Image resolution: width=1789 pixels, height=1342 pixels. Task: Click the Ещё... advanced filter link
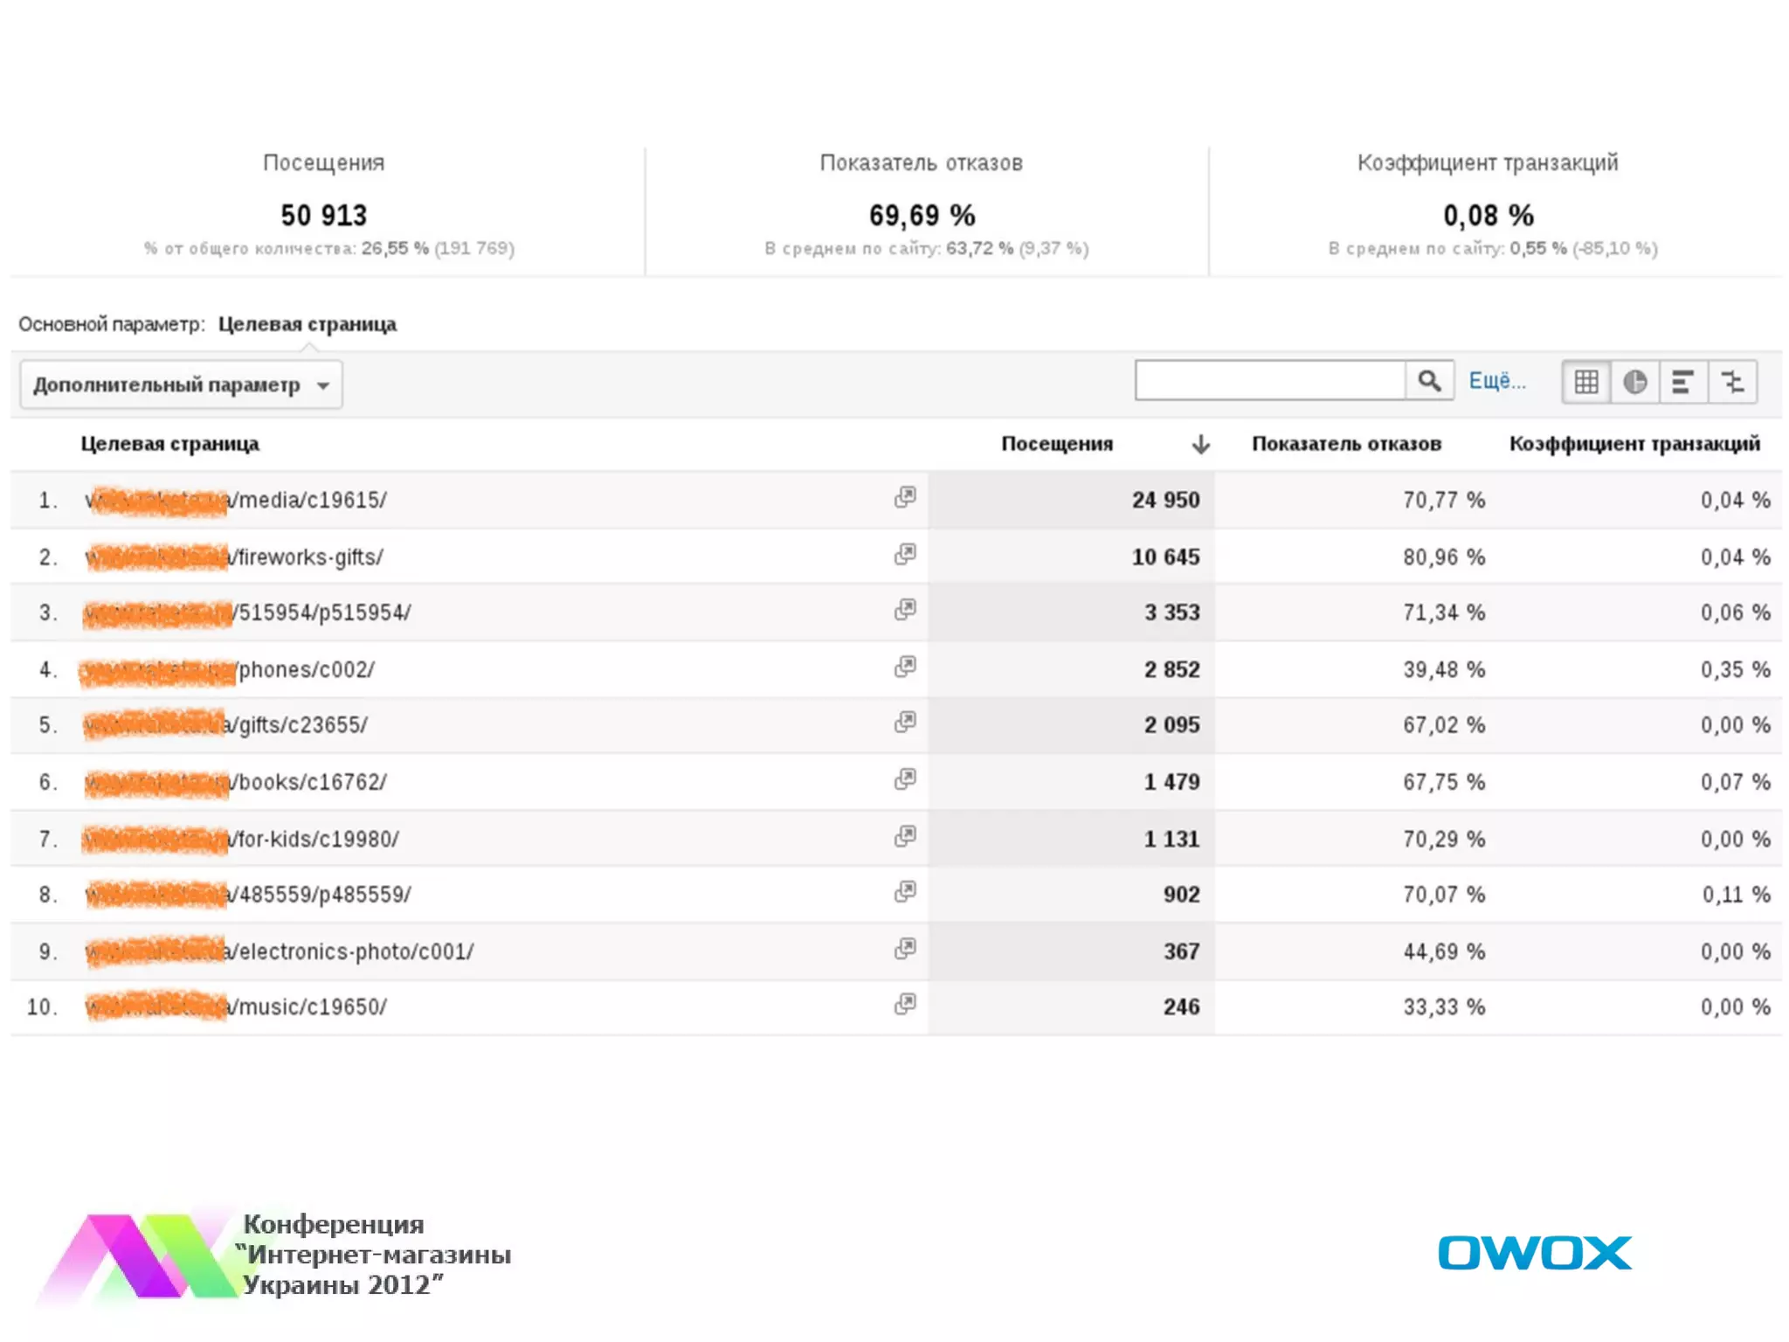coord(1496,382)
